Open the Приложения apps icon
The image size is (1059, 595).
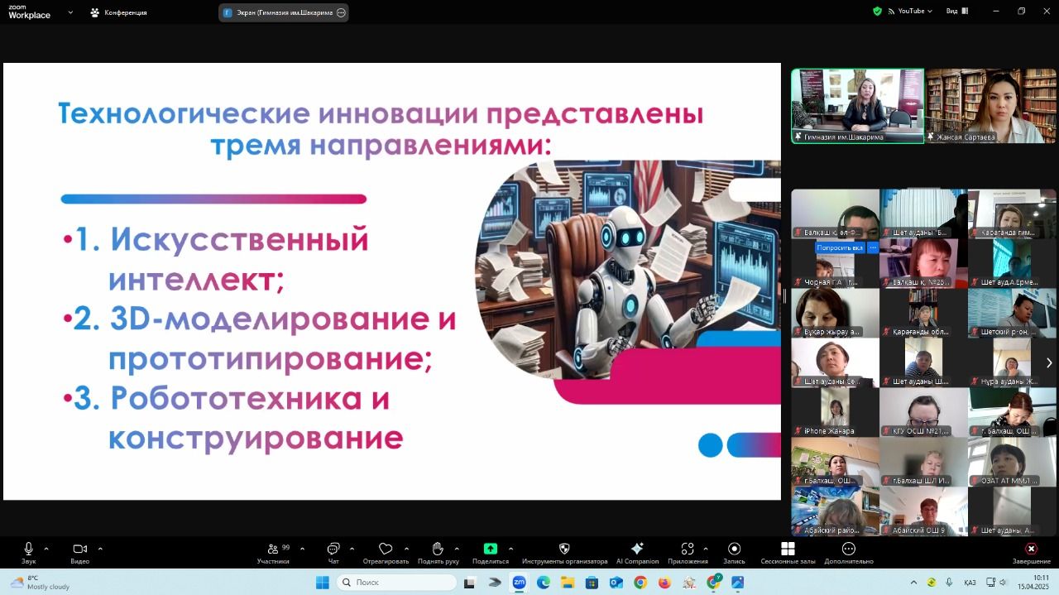[687, 551]
